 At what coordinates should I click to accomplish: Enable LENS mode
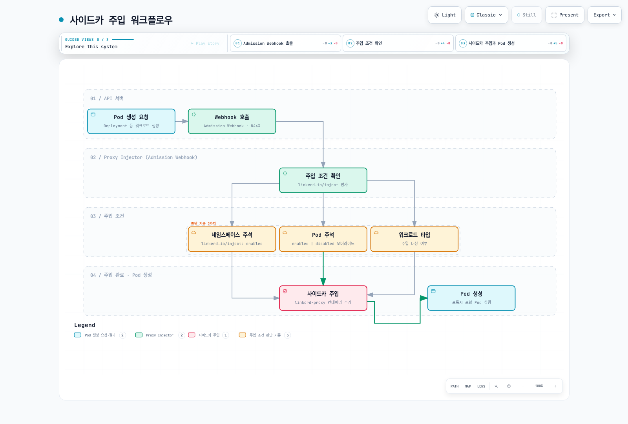(481, 386)
